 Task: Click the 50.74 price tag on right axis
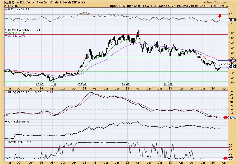click(x=232, y=67)
